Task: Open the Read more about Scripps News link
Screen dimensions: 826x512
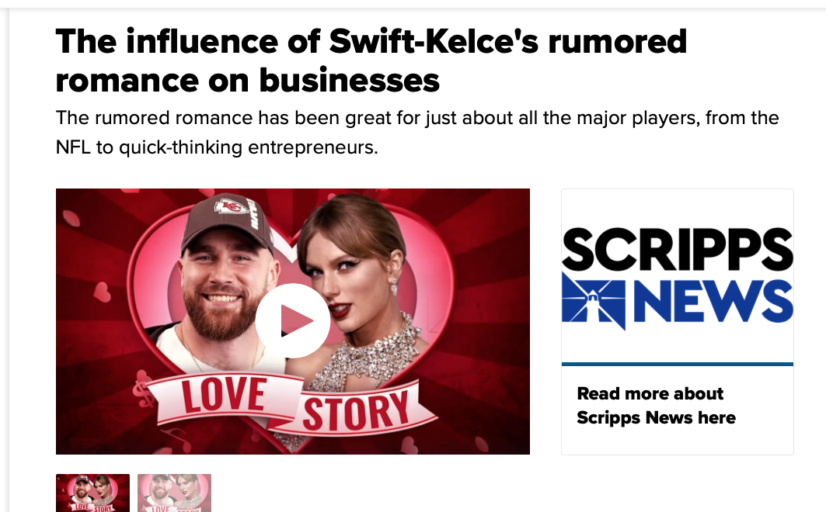Action: pyautogui.click(x=656, y=405)
